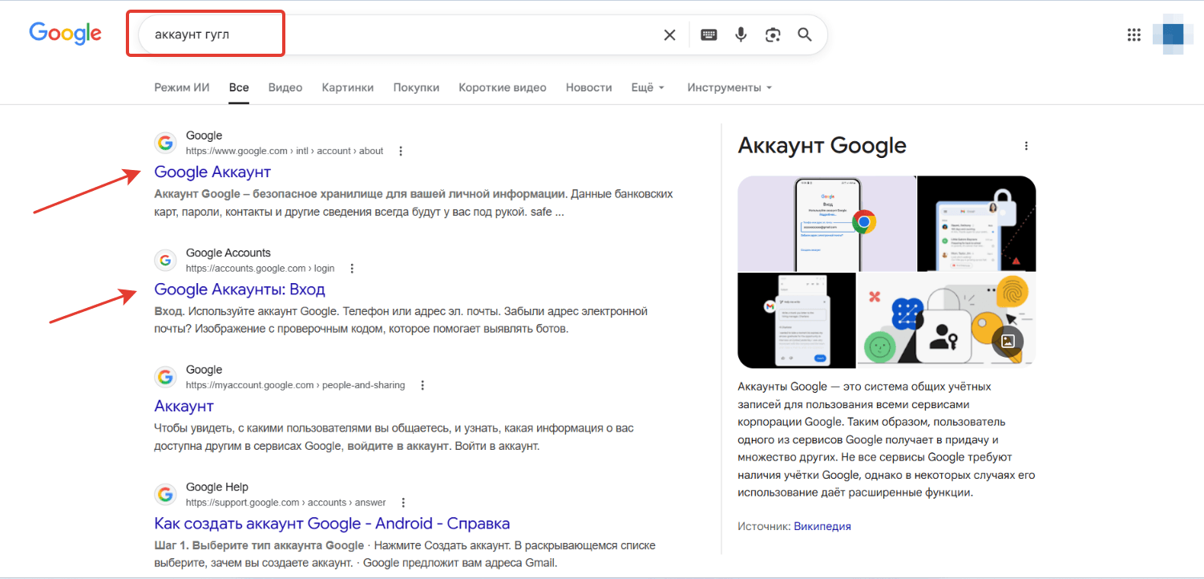Click the Google Help site name

click(x=217, y=487)
